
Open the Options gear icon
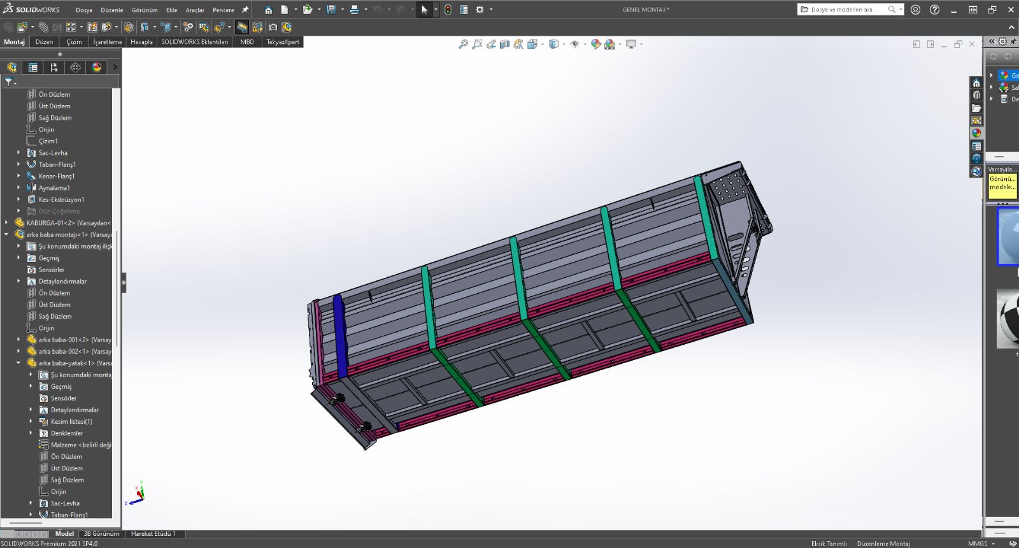coord(480,10)
